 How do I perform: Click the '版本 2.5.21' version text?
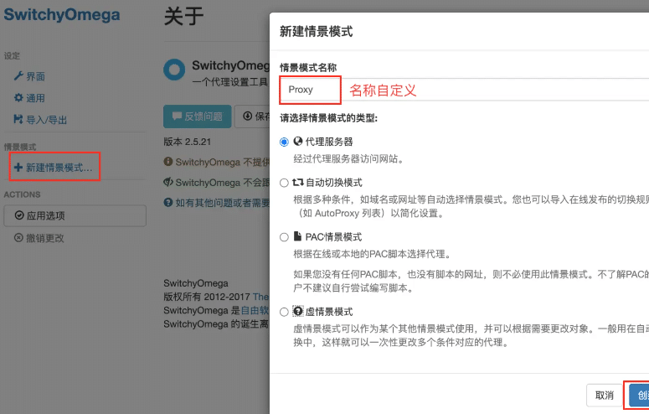point(187,142)
